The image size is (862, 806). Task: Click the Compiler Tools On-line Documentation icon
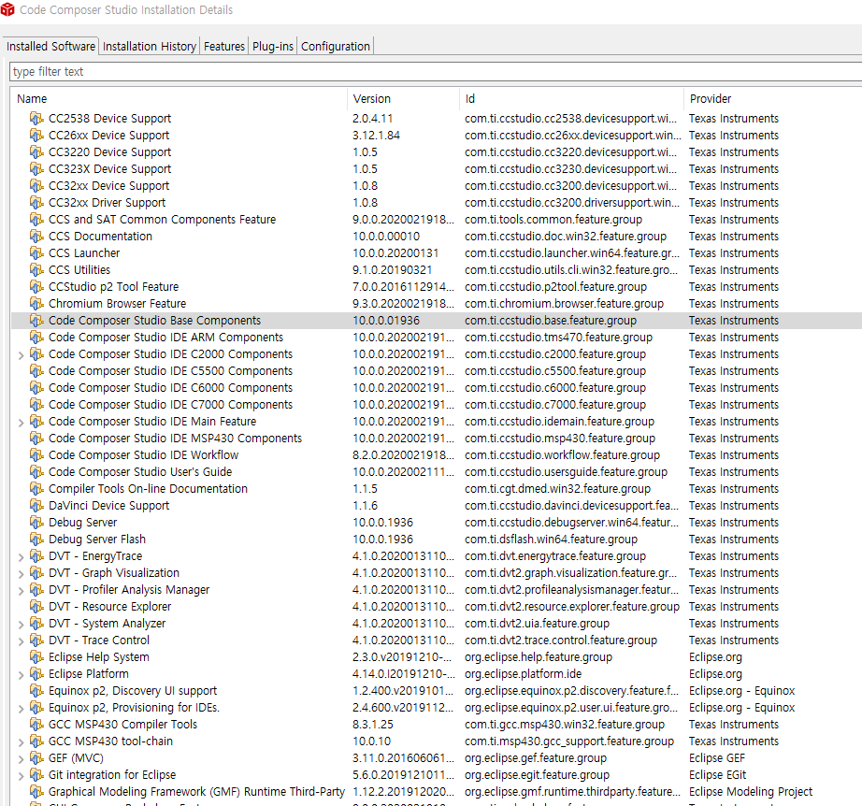coord(36,488)
